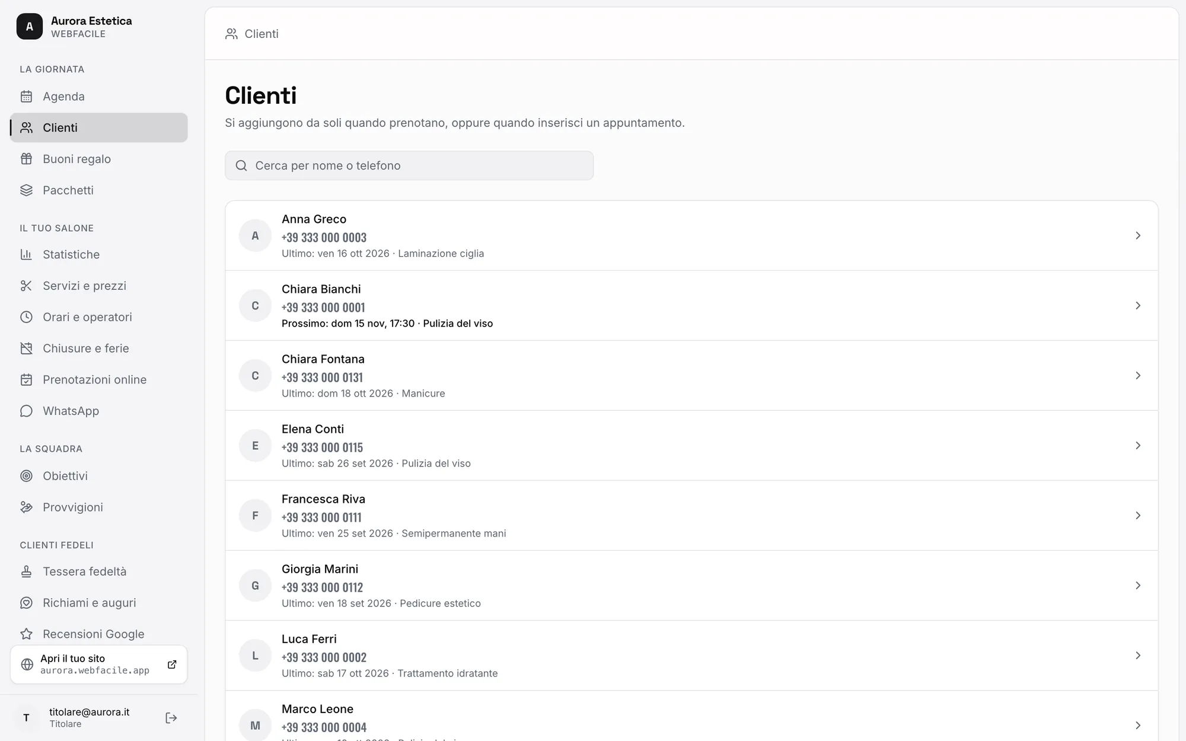Click the scissors icon for Servizi e prezzi
Image resolution: width=1186 pixels, height=741 pixels.
point(26,286)
